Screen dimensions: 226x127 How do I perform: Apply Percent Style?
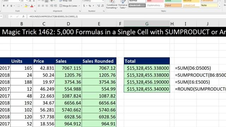(x=90, y=6)
